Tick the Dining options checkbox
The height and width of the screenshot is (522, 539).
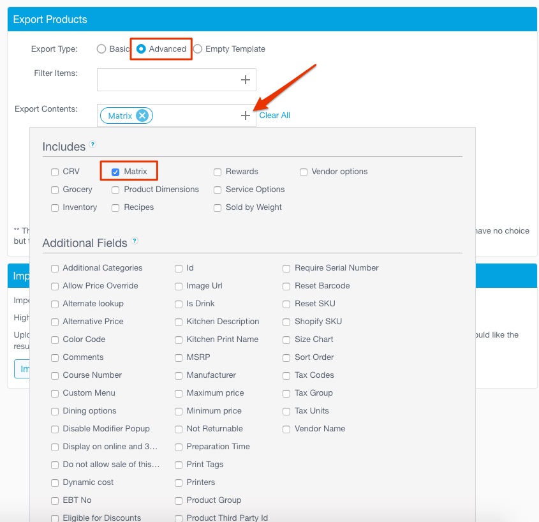click(x=55, y=411)
